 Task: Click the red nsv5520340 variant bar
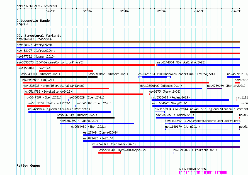109,153
